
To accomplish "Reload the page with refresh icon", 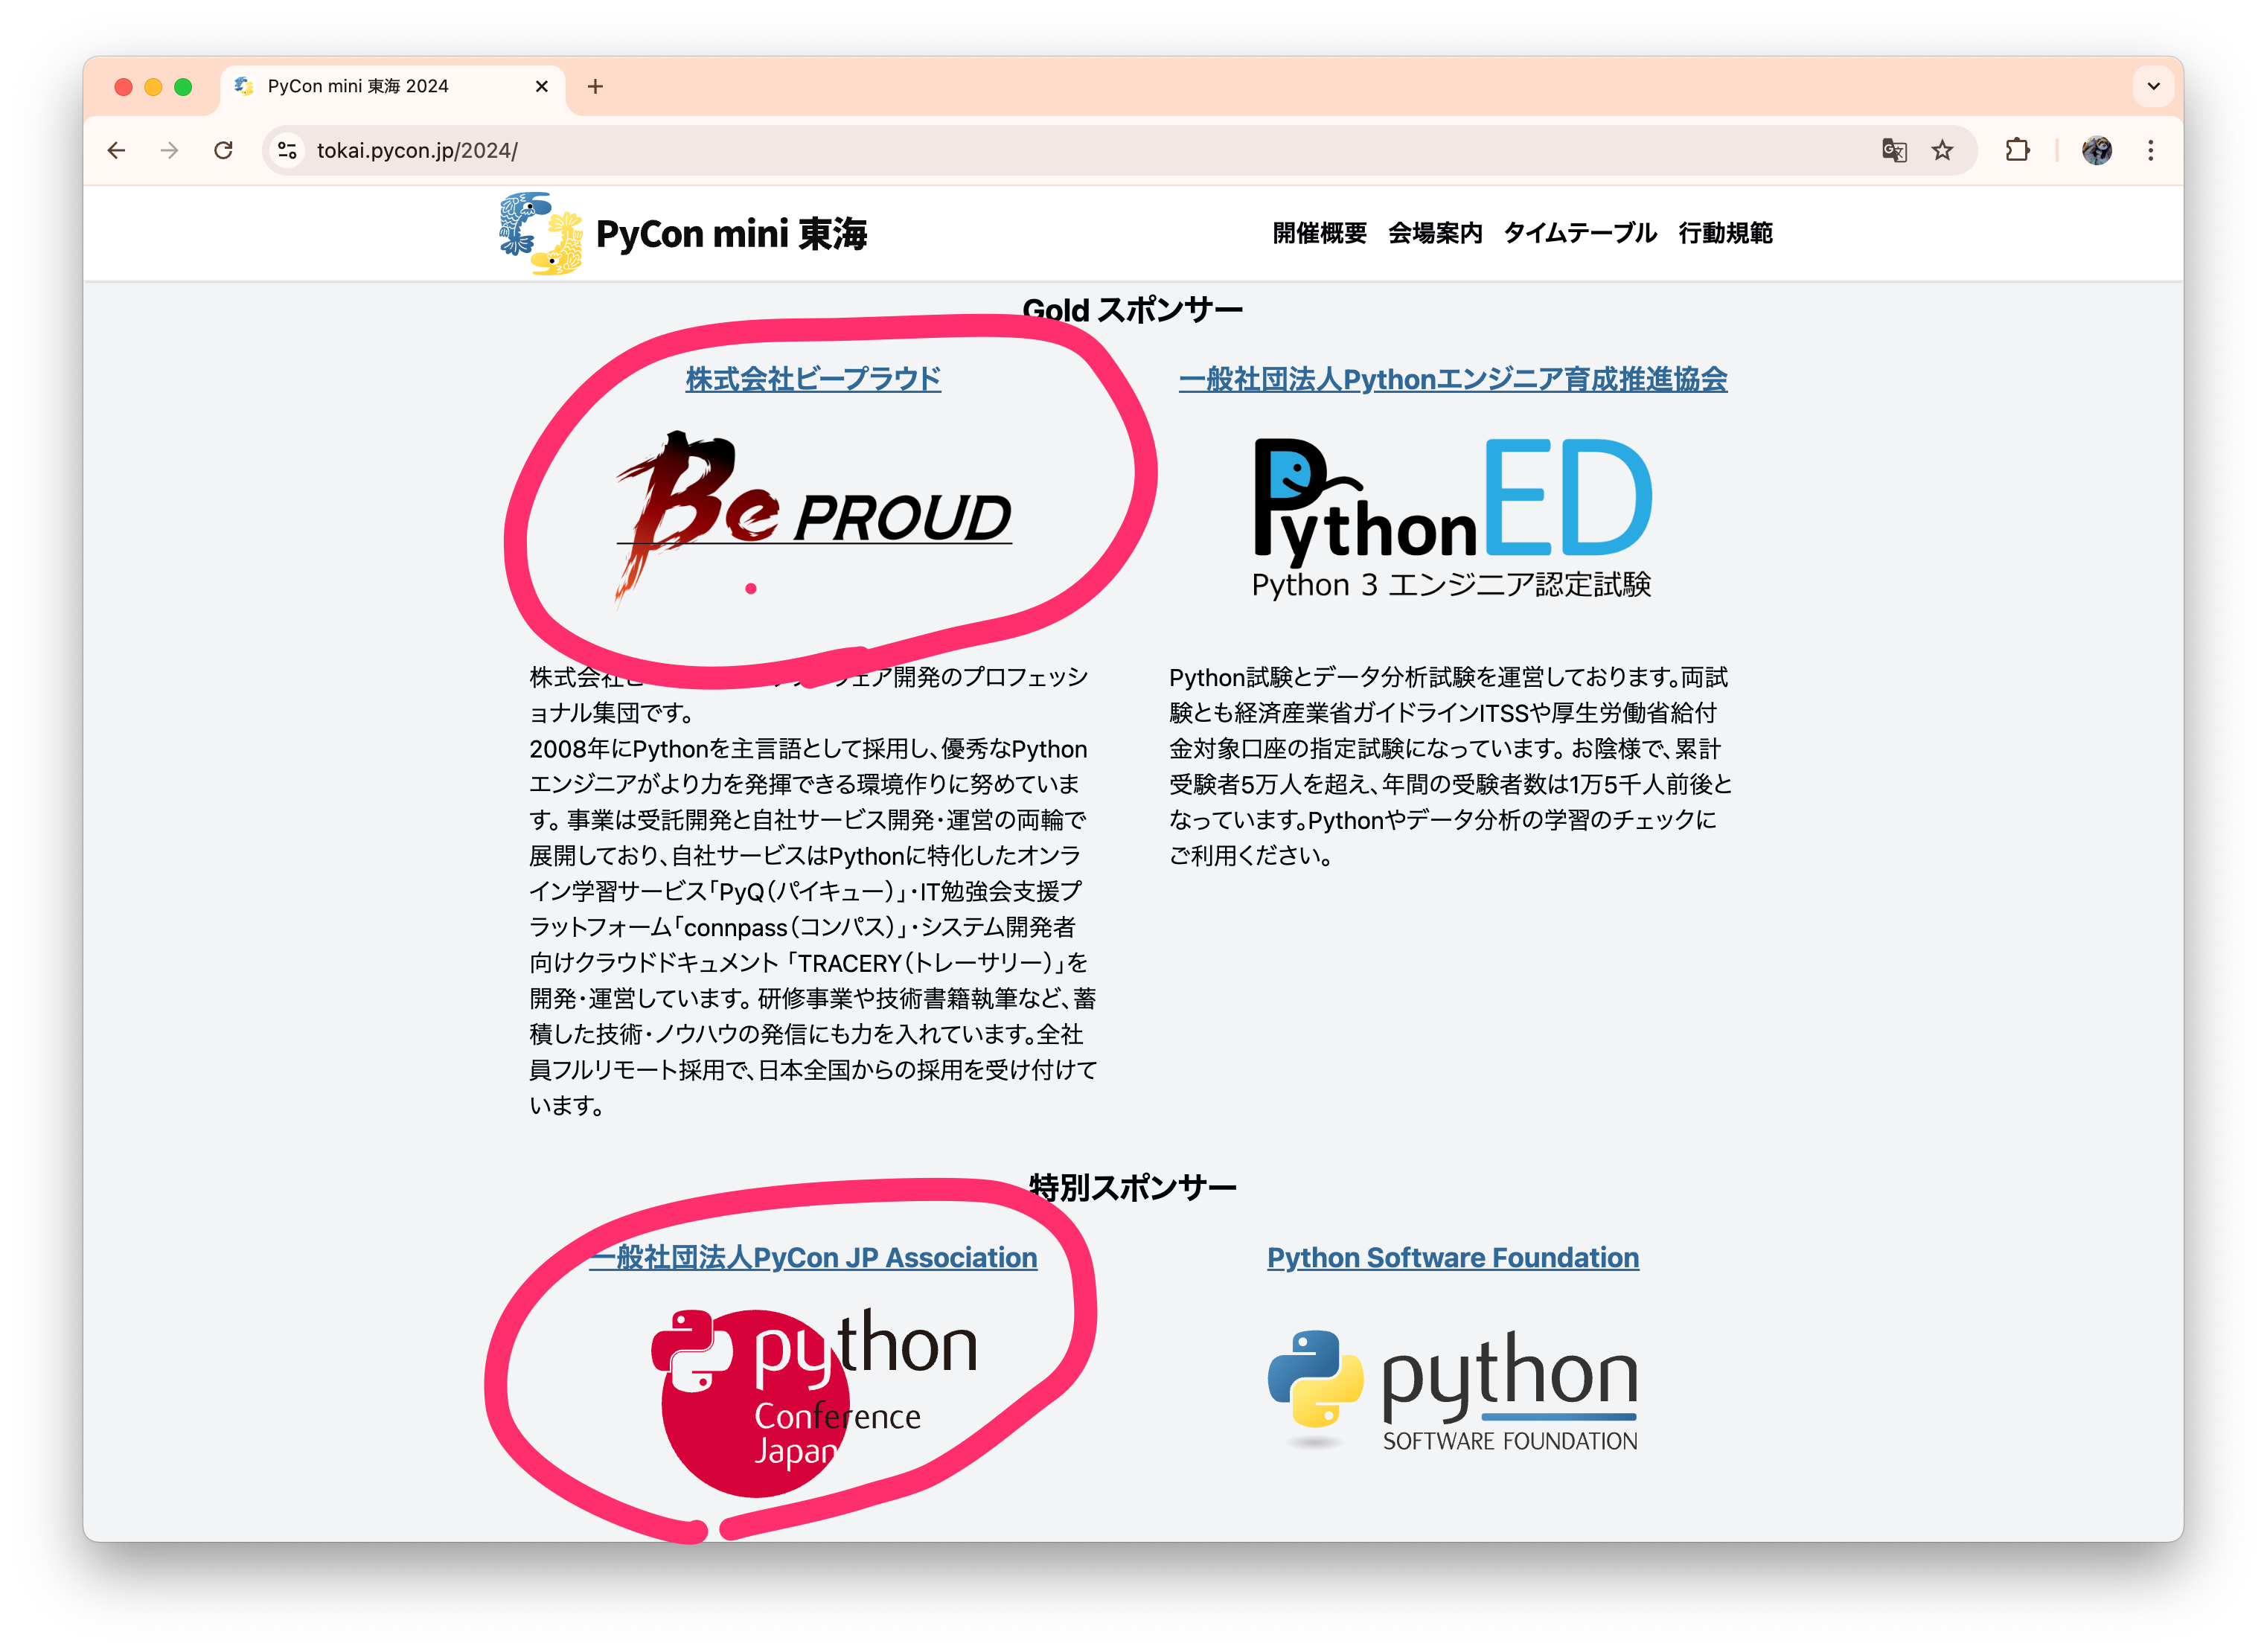I will click(x=223, y=150).
